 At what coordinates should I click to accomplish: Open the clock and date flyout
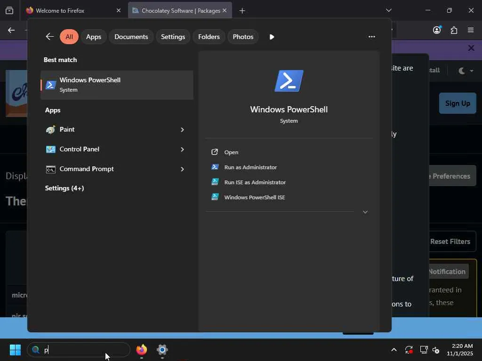click(x=460, y=350)
